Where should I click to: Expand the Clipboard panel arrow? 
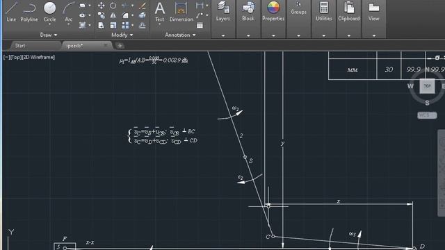click(x=349, y=35)
